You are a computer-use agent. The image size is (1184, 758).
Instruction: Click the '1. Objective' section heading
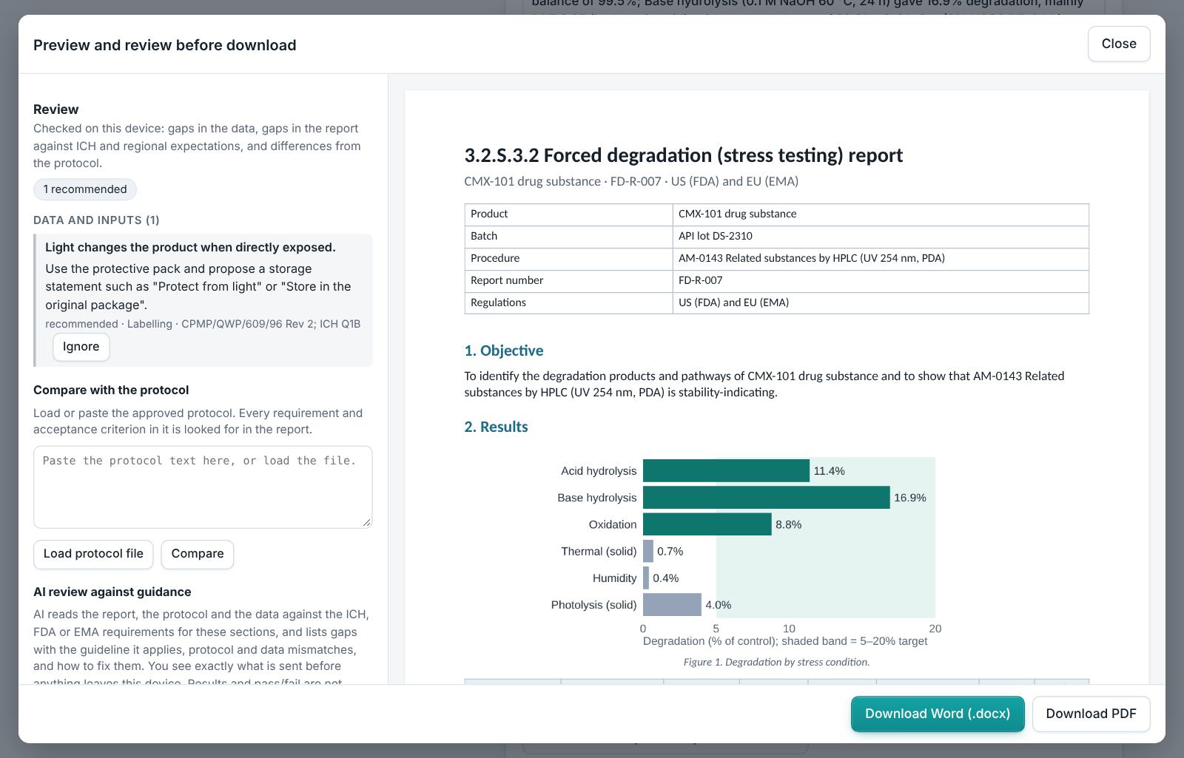tap(504, 351)
